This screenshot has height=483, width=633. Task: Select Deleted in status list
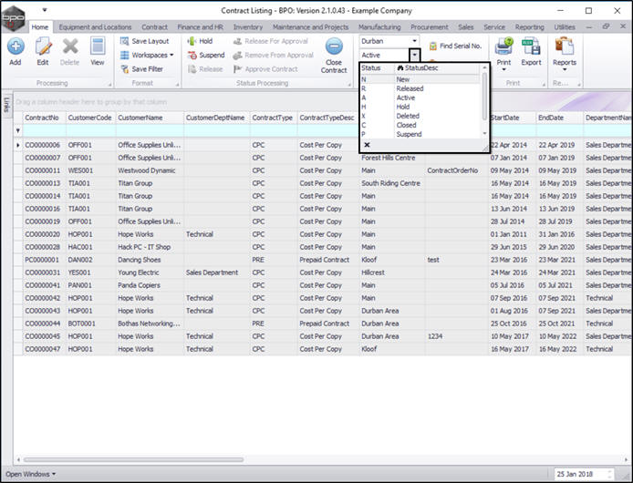click(420, 116)
